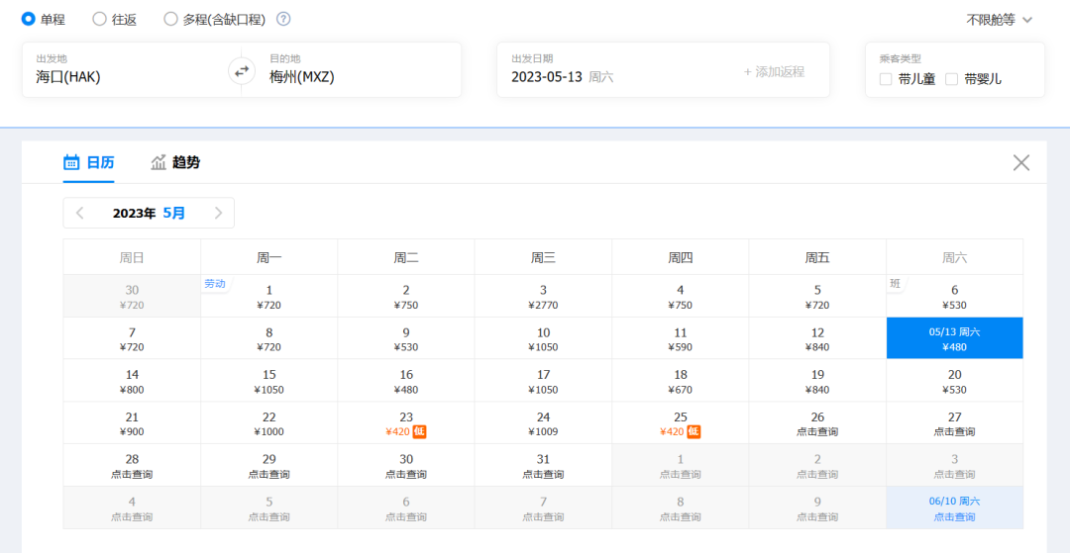This screenshot has height=553, width=1070.
Task: Query price for May 28
Action: tap(132, 465)
